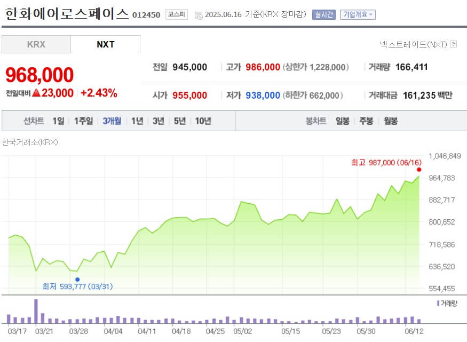Click the 시가 value 955,000
The width and height of the screenshot is (467, 342).
189,96
